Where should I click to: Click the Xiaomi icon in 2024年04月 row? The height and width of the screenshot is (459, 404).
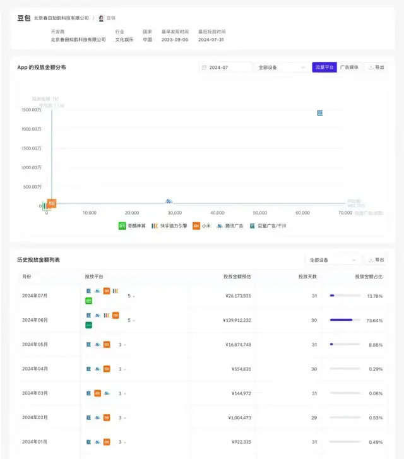(x=107, y=369)
